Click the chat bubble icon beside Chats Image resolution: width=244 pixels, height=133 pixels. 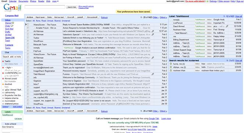(12, 26)
